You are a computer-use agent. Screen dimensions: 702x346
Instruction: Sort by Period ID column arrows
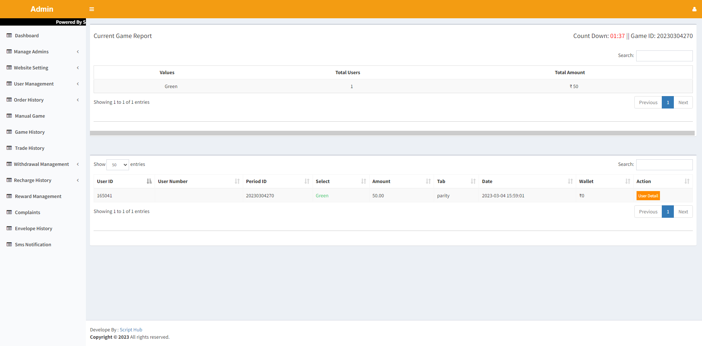point(307,181)
